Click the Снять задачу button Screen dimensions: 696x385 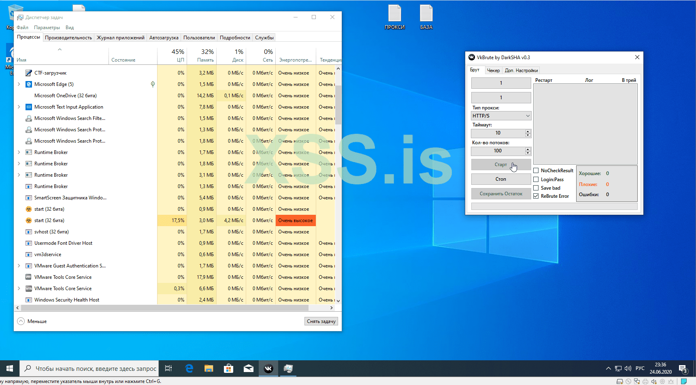321,321
